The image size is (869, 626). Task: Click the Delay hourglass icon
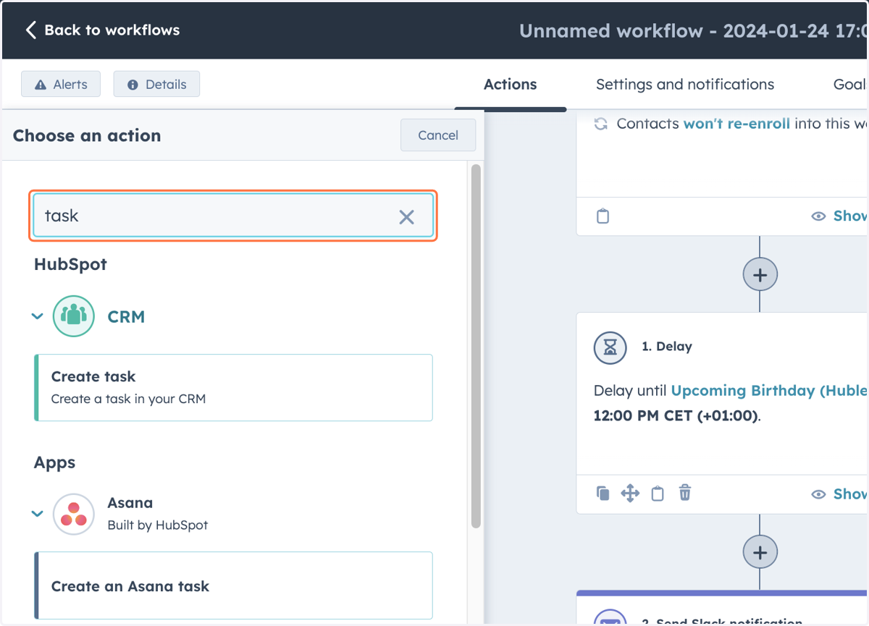(x=610, y=348)
